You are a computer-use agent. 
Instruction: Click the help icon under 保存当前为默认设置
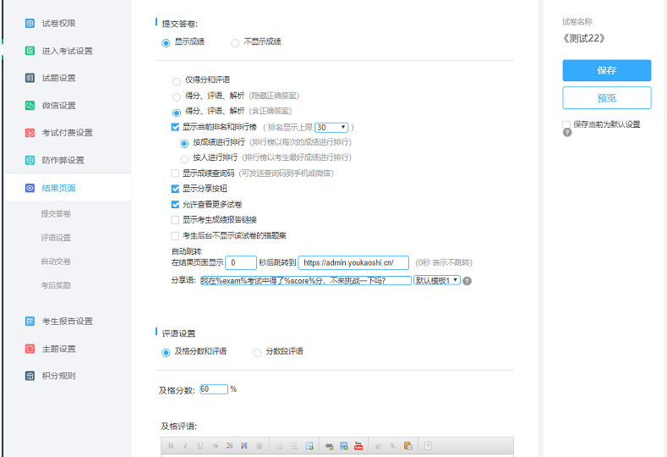567,133
